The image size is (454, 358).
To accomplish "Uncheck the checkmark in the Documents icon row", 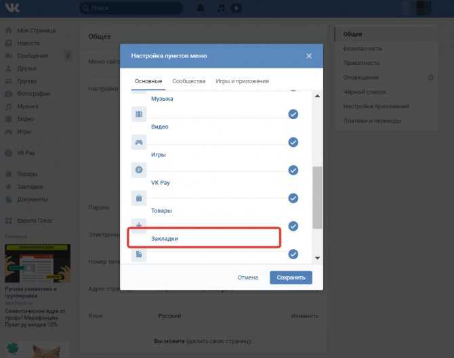I will (293, 254).
